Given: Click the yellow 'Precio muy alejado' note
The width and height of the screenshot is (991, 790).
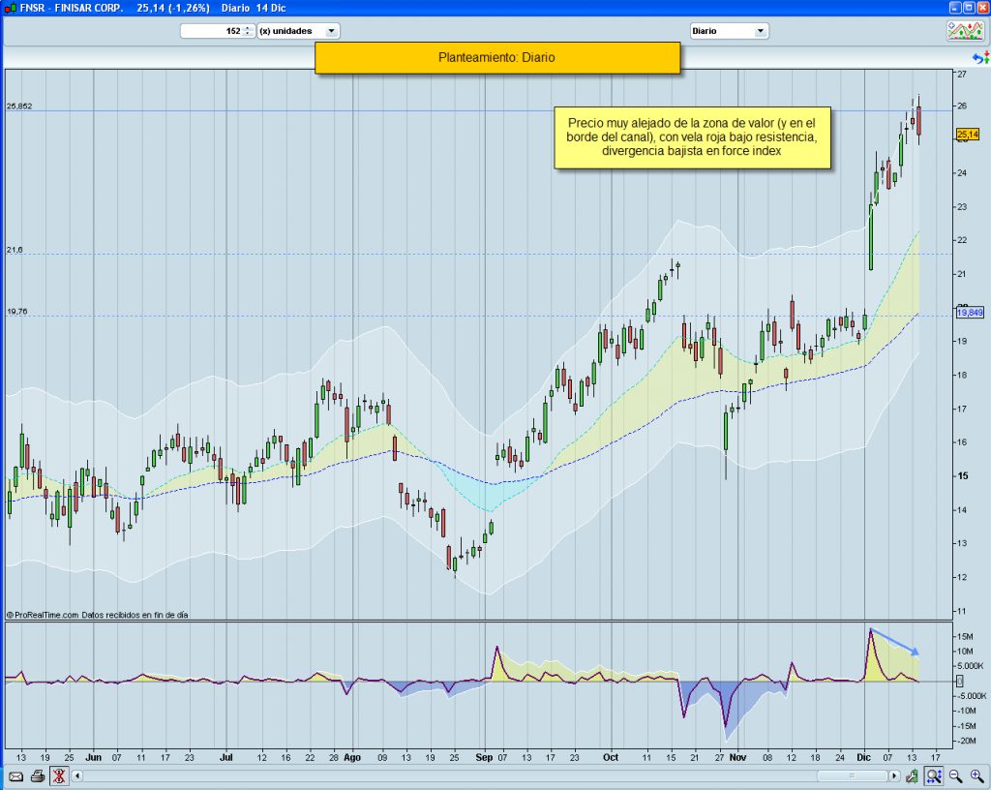Looking at the screenshot, I should pos(692,137).
